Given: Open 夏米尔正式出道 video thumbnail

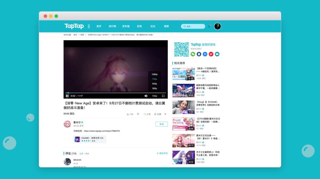Looking at the screenshot, I should coord(183,141).
